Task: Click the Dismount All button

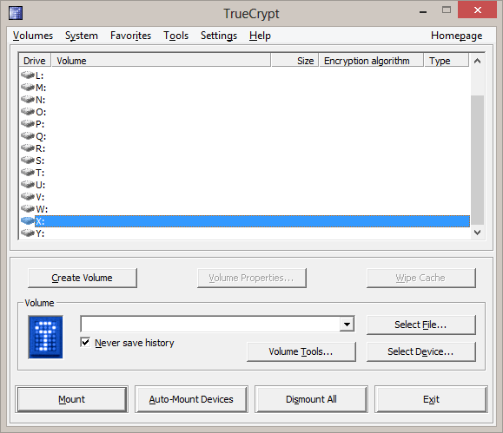Action: pyautogui.click(x=311, y=399)
